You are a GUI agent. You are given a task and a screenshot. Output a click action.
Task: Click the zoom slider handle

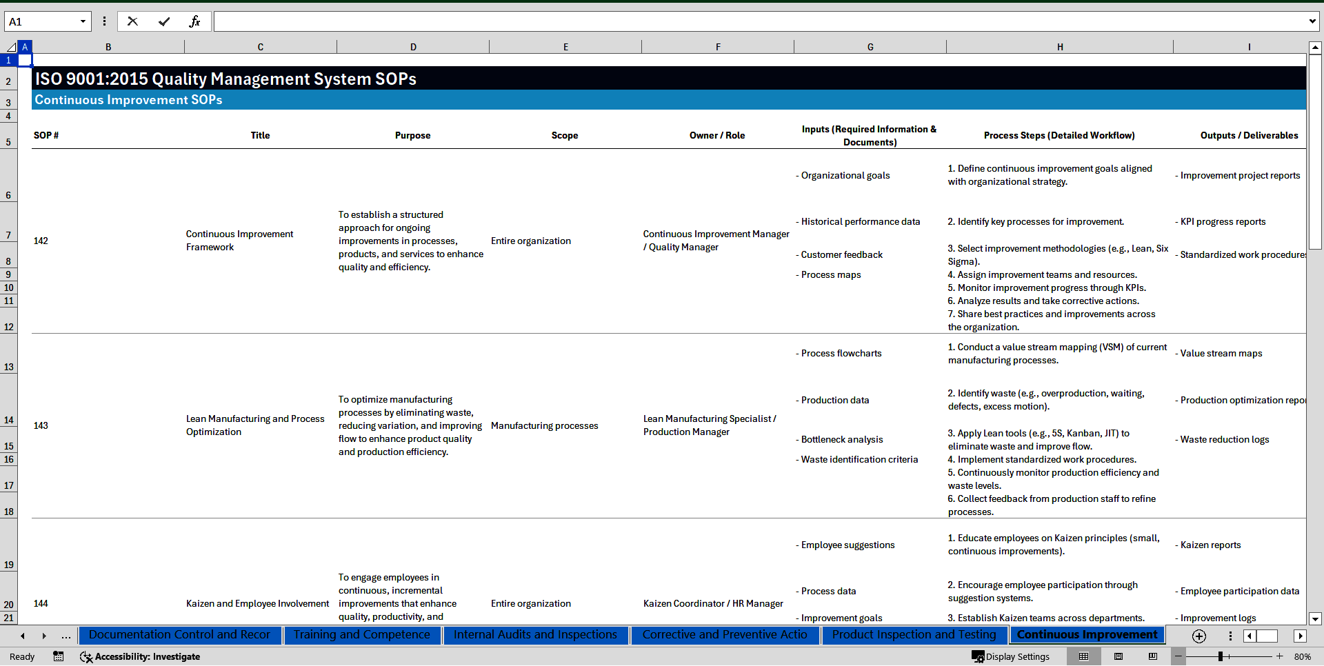[x=1220, y=656]
